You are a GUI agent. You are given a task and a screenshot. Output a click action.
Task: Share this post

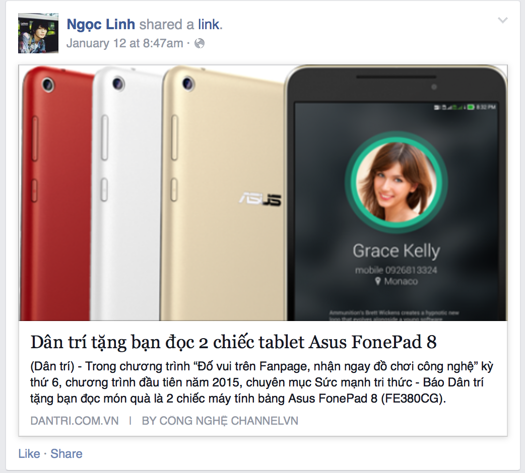coord(67,453)
